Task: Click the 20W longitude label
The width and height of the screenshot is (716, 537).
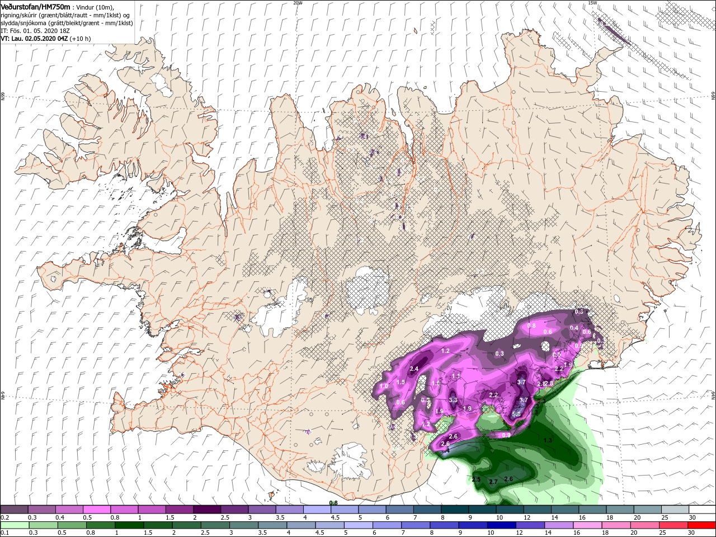Action: 298,2
